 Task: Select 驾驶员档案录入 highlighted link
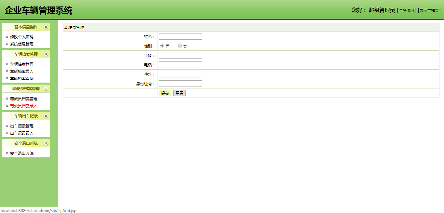point(24,106)
